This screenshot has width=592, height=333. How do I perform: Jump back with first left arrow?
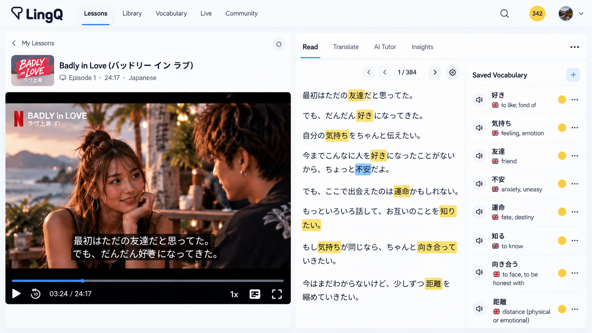(x=369, y=72)
